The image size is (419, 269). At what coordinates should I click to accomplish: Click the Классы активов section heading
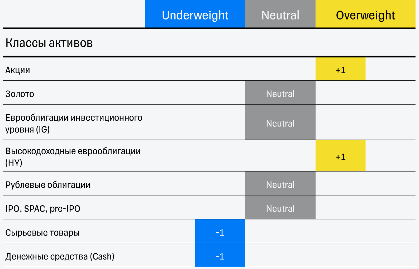(49, 43)
